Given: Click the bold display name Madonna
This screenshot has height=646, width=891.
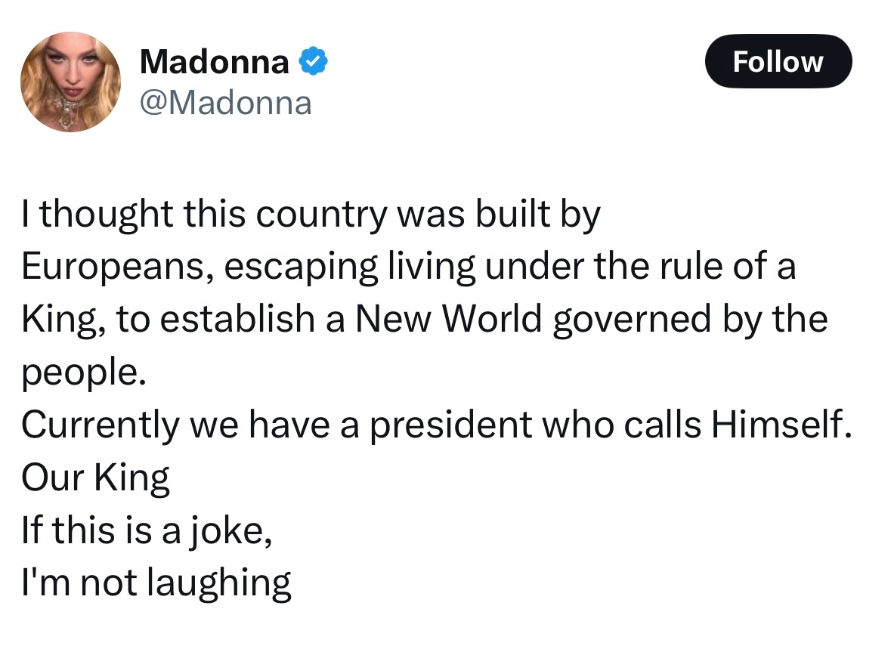Looking at the screenshot, I should [x=214, y=61].
